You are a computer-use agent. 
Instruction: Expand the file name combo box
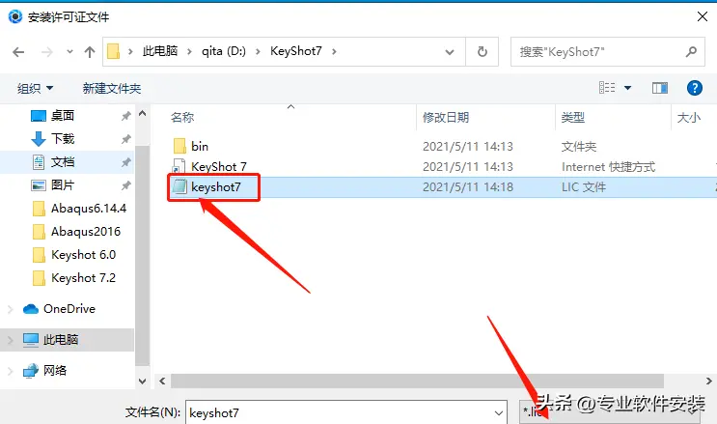(498, 413)
